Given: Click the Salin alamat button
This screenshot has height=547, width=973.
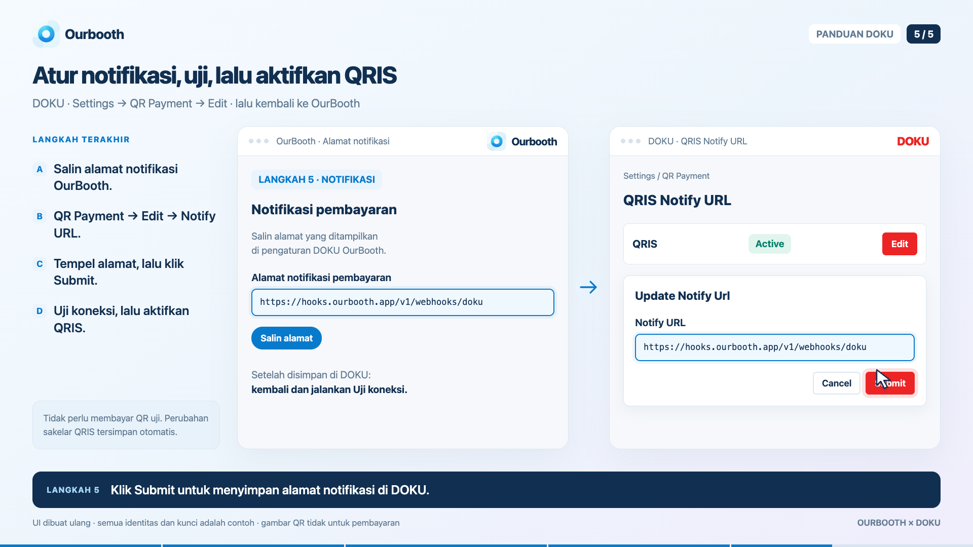Looking at the screenshot, I should tap(286, 338).
